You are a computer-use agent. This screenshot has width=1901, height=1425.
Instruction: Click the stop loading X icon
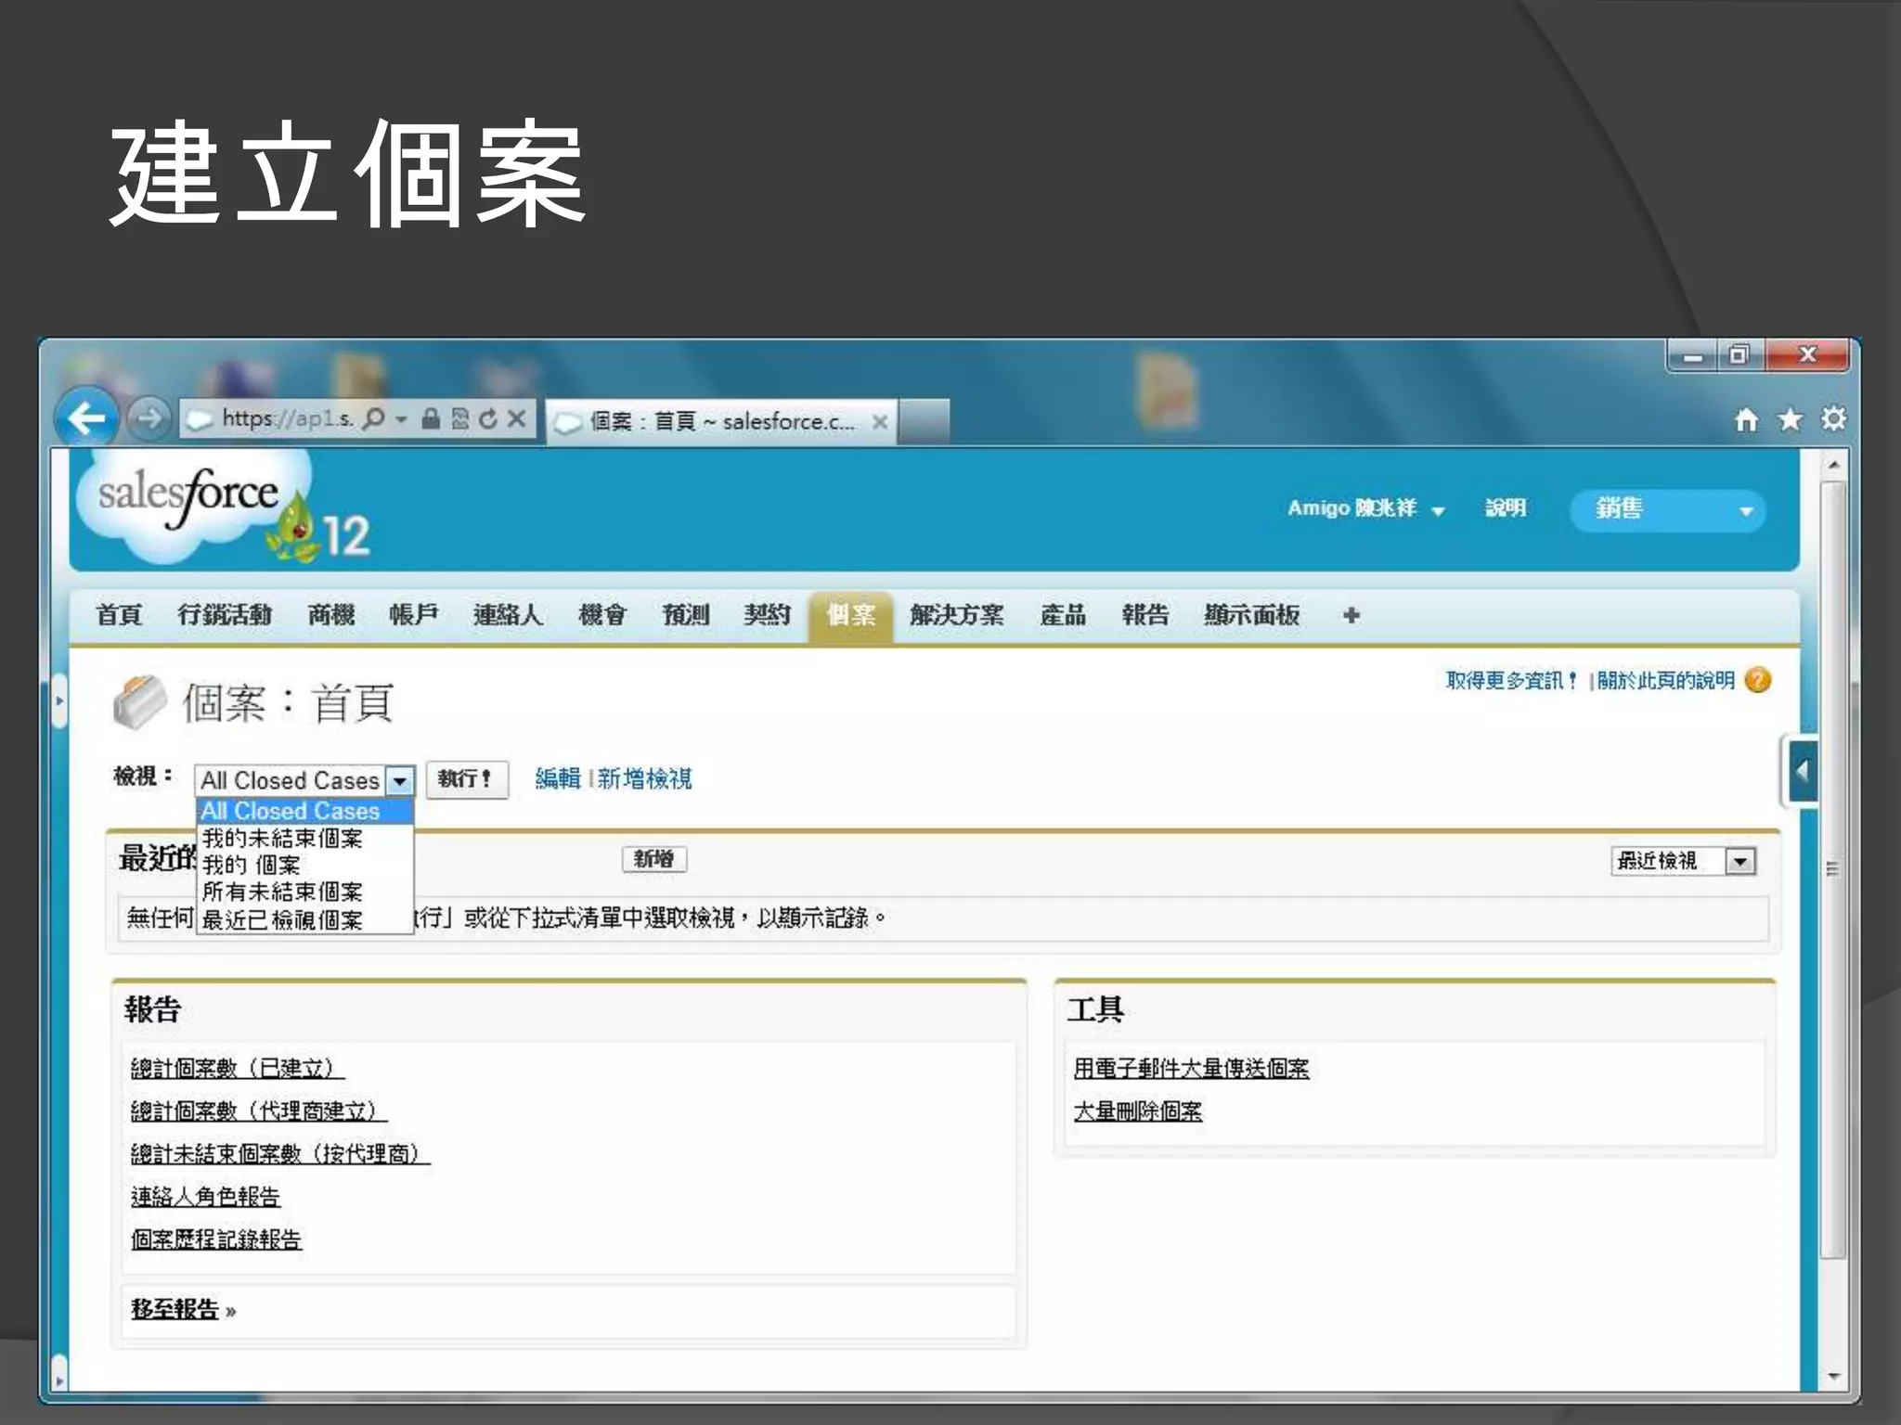tap(517, 418)
